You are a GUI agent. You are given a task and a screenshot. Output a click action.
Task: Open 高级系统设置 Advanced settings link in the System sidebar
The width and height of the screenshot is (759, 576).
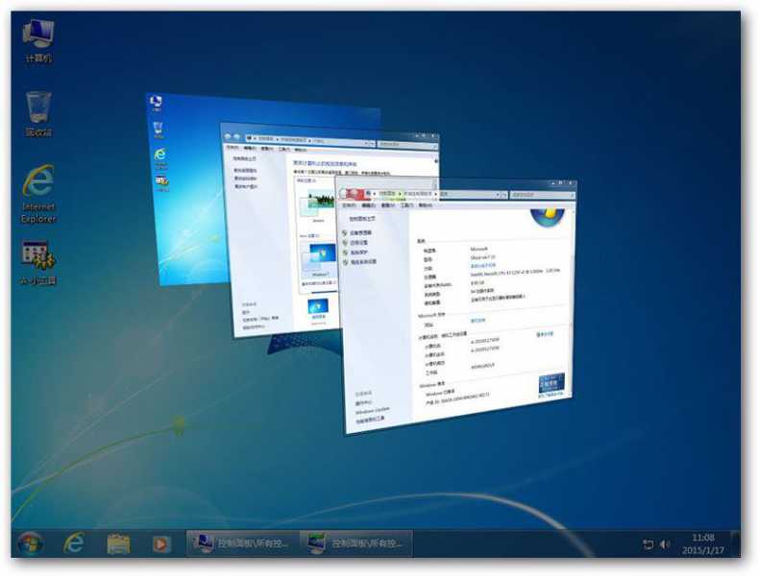point(363,262)
